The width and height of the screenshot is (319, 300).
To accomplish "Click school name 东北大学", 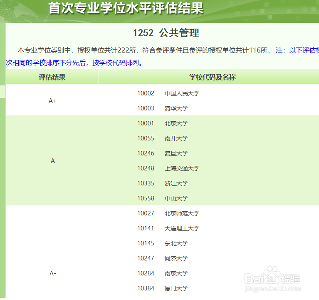I will pyautogui.click(x=176, y=243).
